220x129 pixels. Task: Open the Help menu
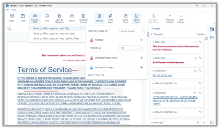(14, 10)
